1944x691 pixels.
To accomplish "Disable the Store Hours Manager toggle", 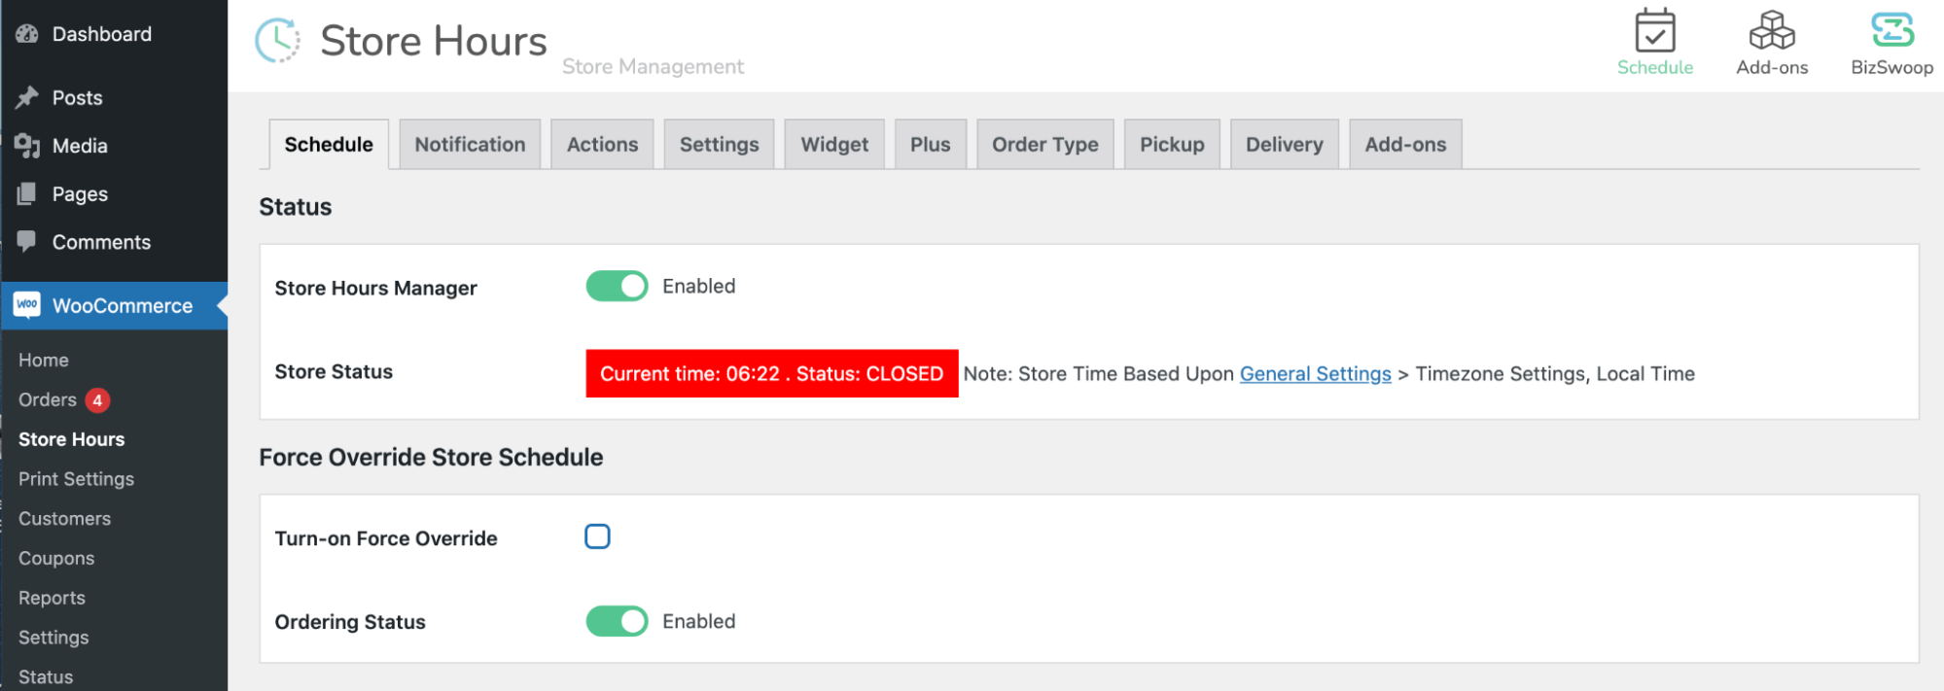I will [x=617, y=287].
